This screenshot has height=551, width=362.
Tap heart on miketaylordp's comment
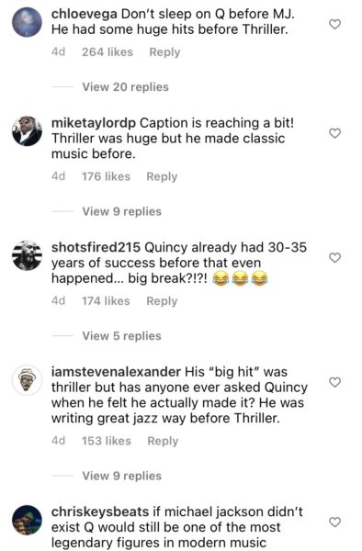(334, 133)
